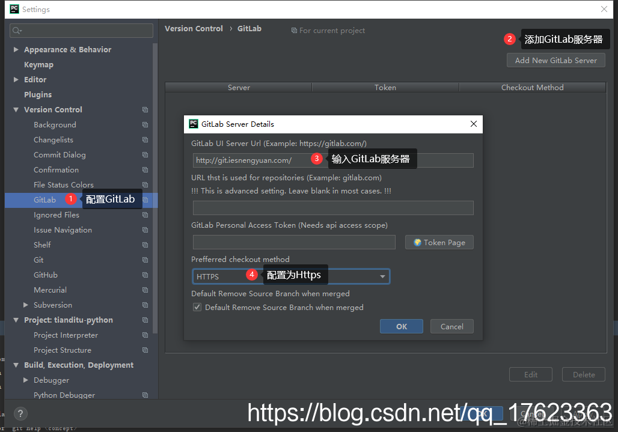Image resolution: width=618 pixels, height=432 pixels.
Task: Click project-level icon beside Project: tianditu-python
Action: [145, 320]
